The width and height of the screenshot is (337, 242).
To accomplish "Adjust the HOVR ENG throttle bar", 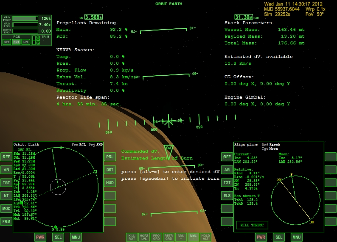I will click(x=25, y=31).
